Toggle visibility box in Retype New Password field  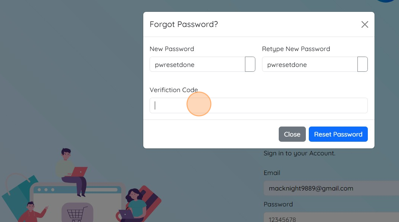coord(362,64)
